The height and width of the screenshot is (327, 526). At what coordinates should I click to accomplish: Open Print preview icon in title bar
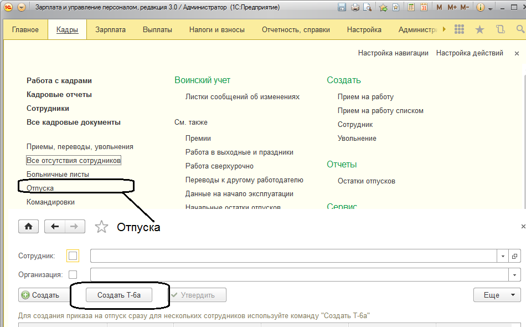pyautogui.click(x=367, y=7)
